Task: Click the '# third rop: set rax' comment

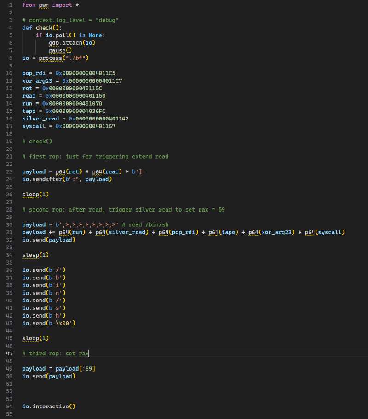Action: pos(56,354)
